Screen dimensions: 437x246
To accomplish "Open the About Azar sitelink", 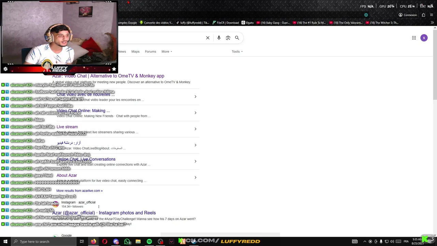I will coord(67,175).
